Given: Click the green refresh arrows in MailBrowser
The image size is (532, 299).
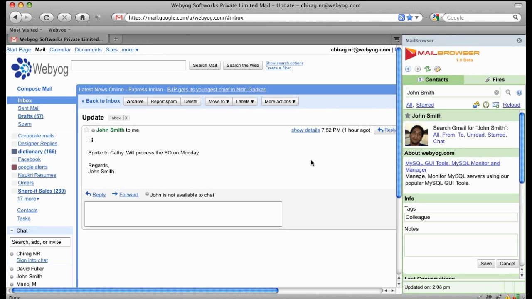Looking at the screenshot, I should coord(427,69).
